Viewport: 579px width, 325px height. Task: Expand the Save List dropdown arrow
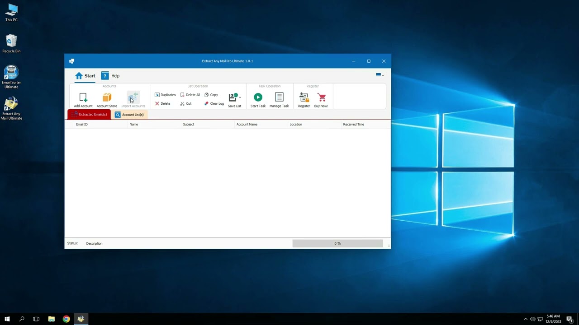click(240, 97)
